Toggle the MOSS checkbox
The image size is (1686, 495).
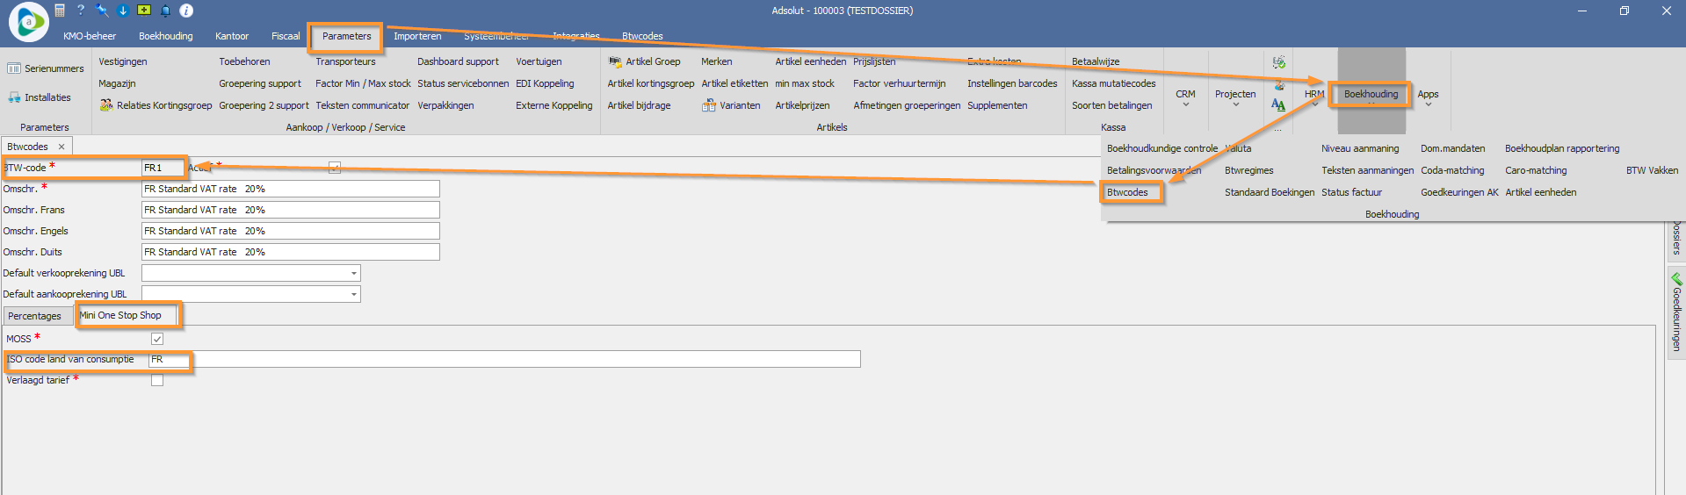(157, 339)
